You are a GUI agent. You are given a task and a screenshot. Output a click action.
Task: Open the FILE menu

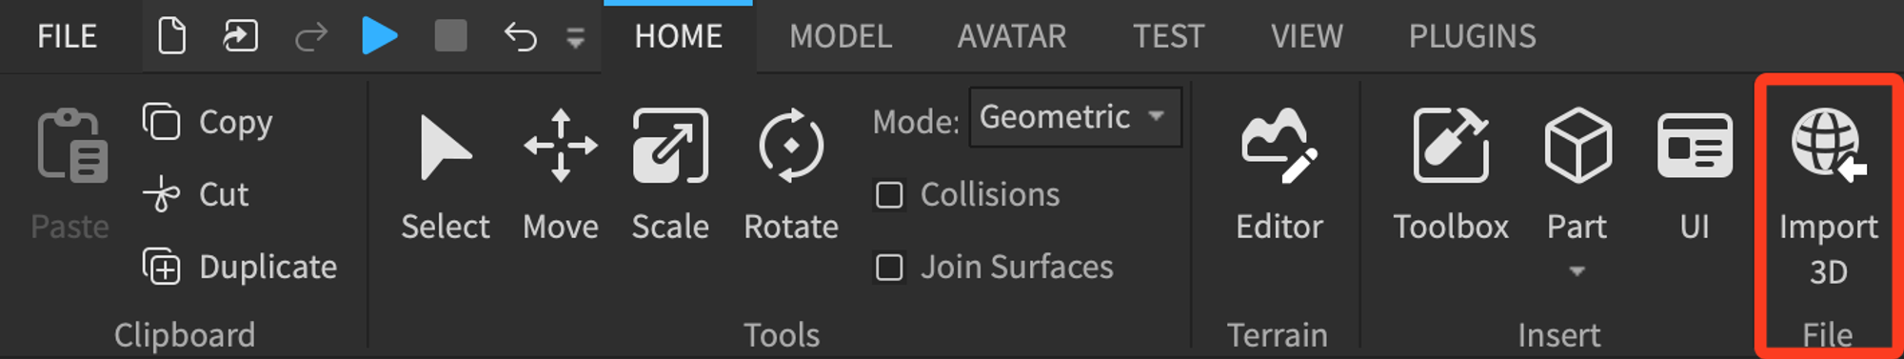(x=67, y=36)
